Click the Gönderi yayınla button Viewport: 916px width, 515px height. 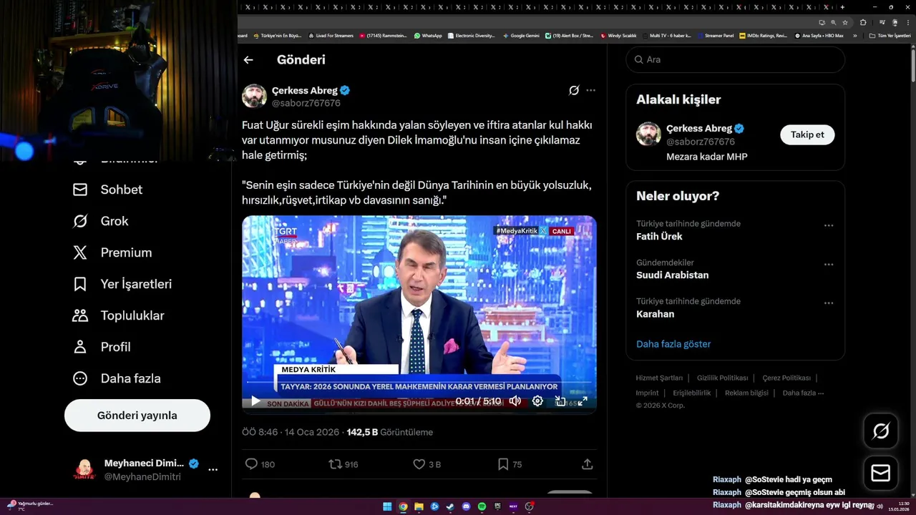pos(137,416)
